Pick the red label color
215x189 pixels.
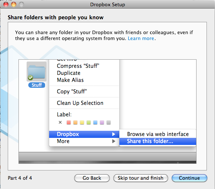[x=69, y=122]
